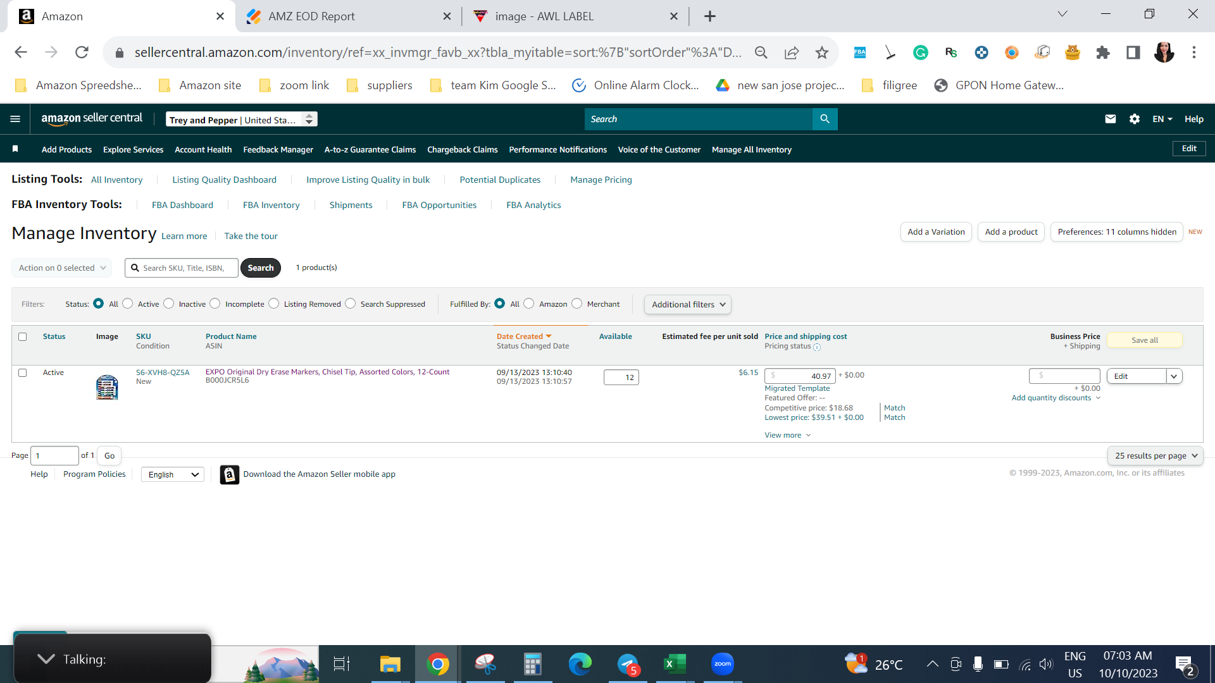Bookmark this page with the star icon
This screenshot has height=683, width=1215.
tap(822, 52)
